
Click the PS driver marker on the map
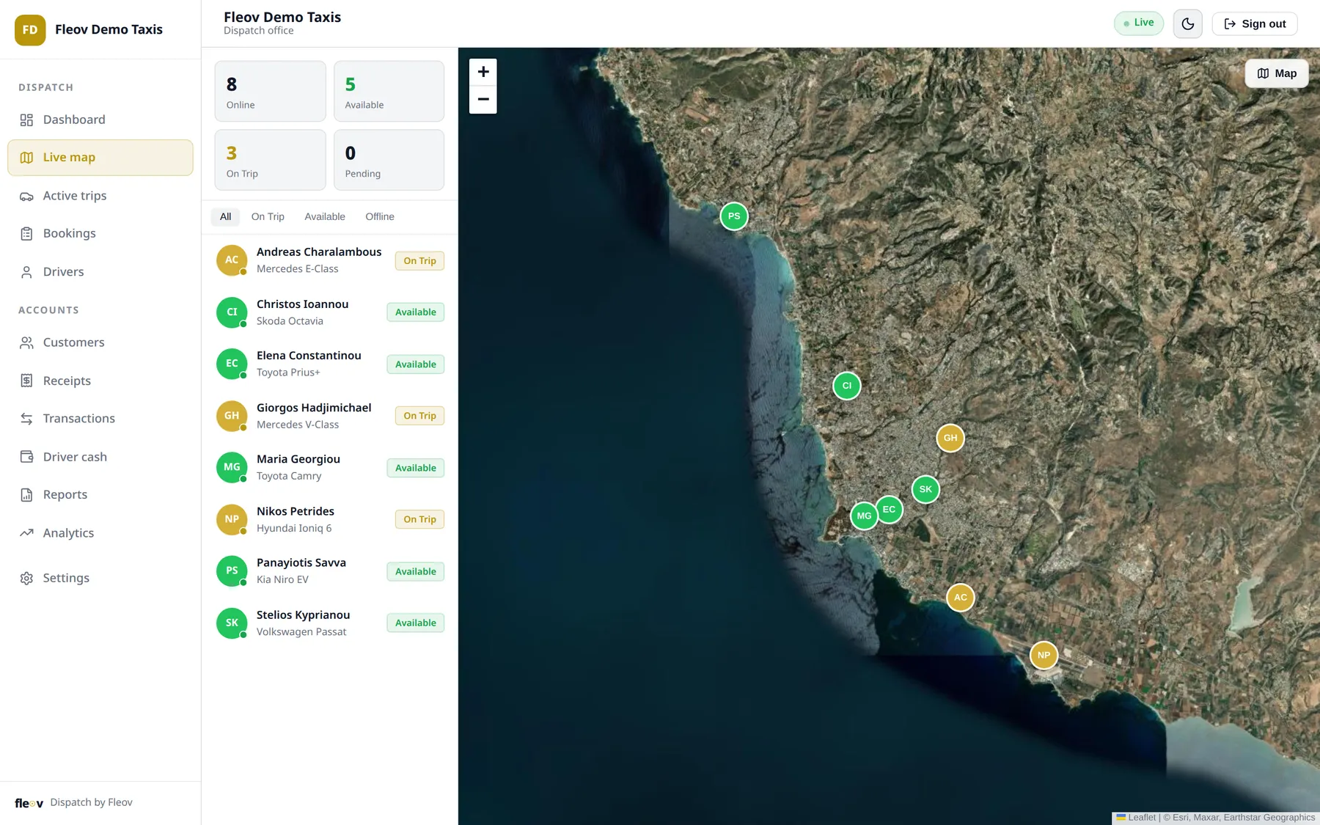(734, 216)
